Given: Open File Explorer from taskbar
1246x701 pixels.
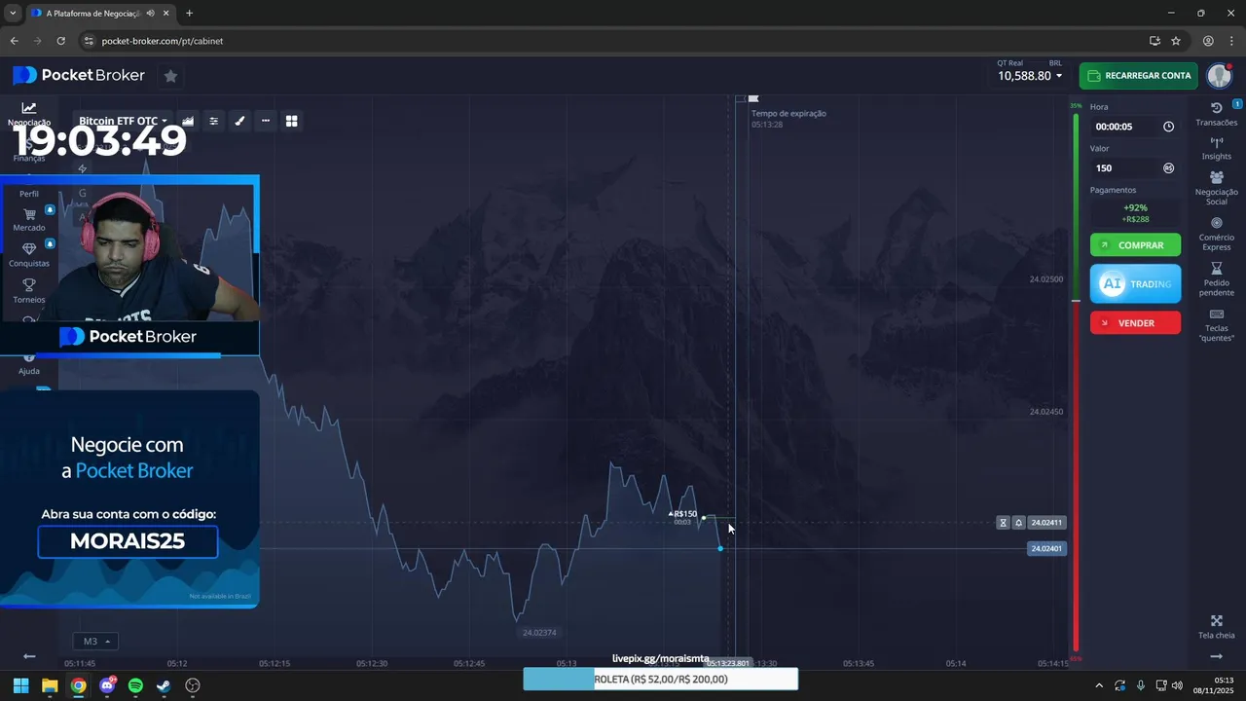Looking at the screenshot, I should [50, 685].
